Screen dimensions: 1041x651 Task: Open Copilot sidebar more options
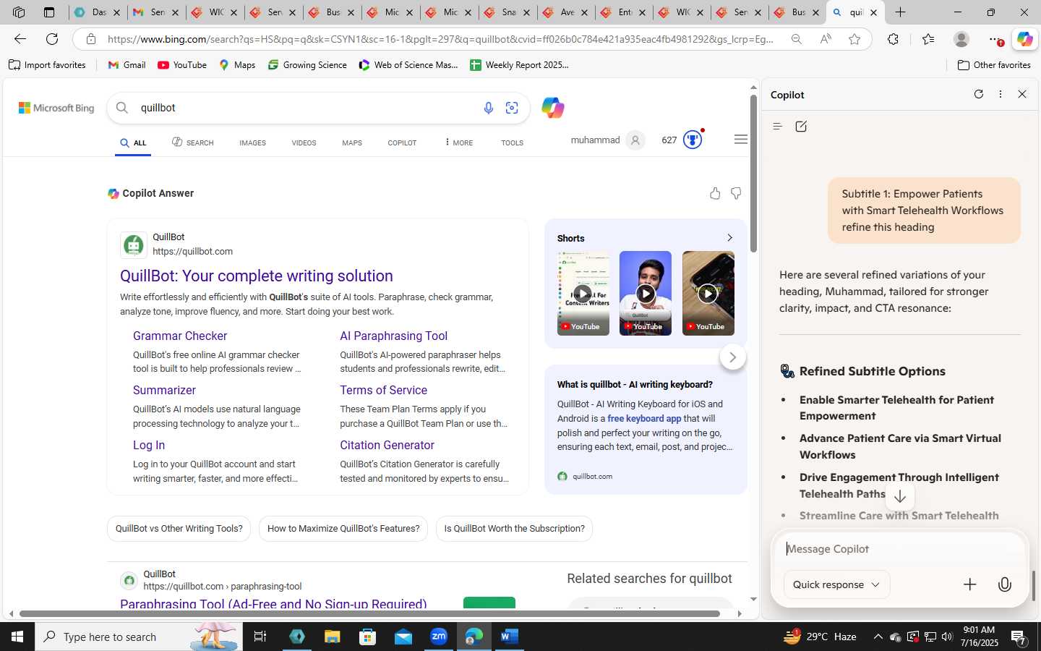[x=1001, y=94]
